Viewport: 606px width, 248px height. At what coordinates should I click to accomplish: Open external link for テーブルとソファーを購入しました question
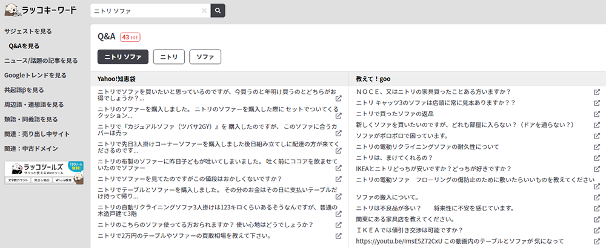pos(338,197)
